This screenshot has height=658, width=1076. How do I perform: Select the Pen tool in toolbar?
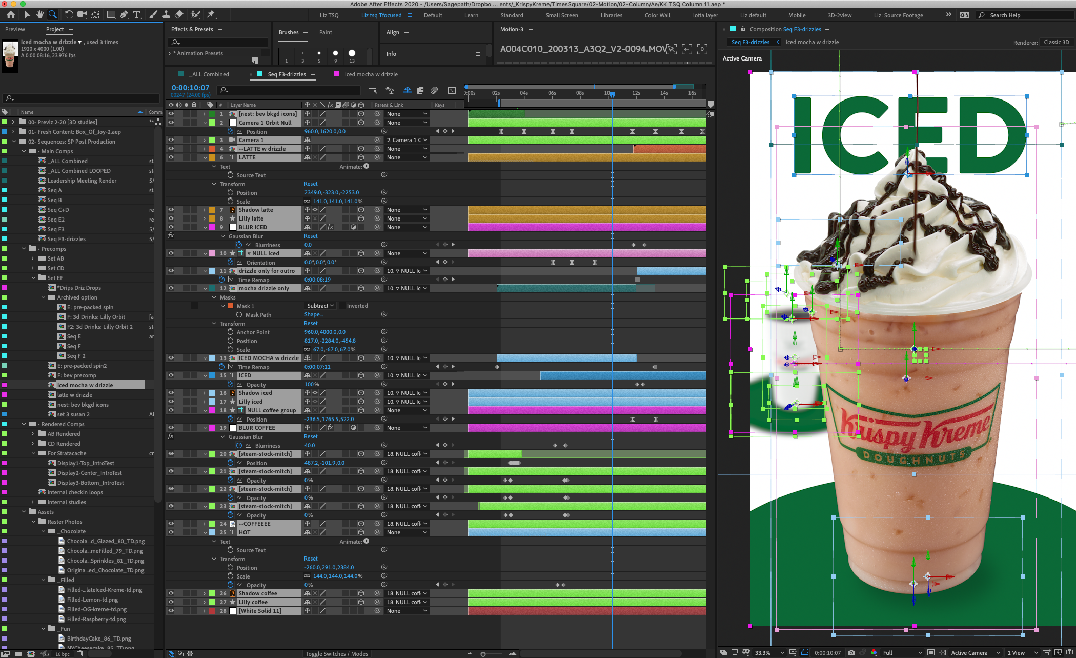coord(124,15)
